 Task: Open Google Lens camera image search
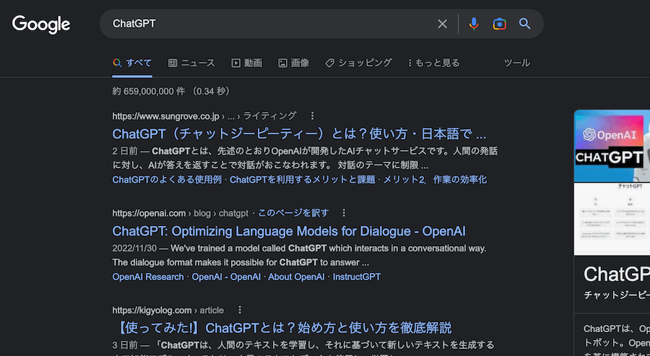pyautogui.click(x=499, y=24)
